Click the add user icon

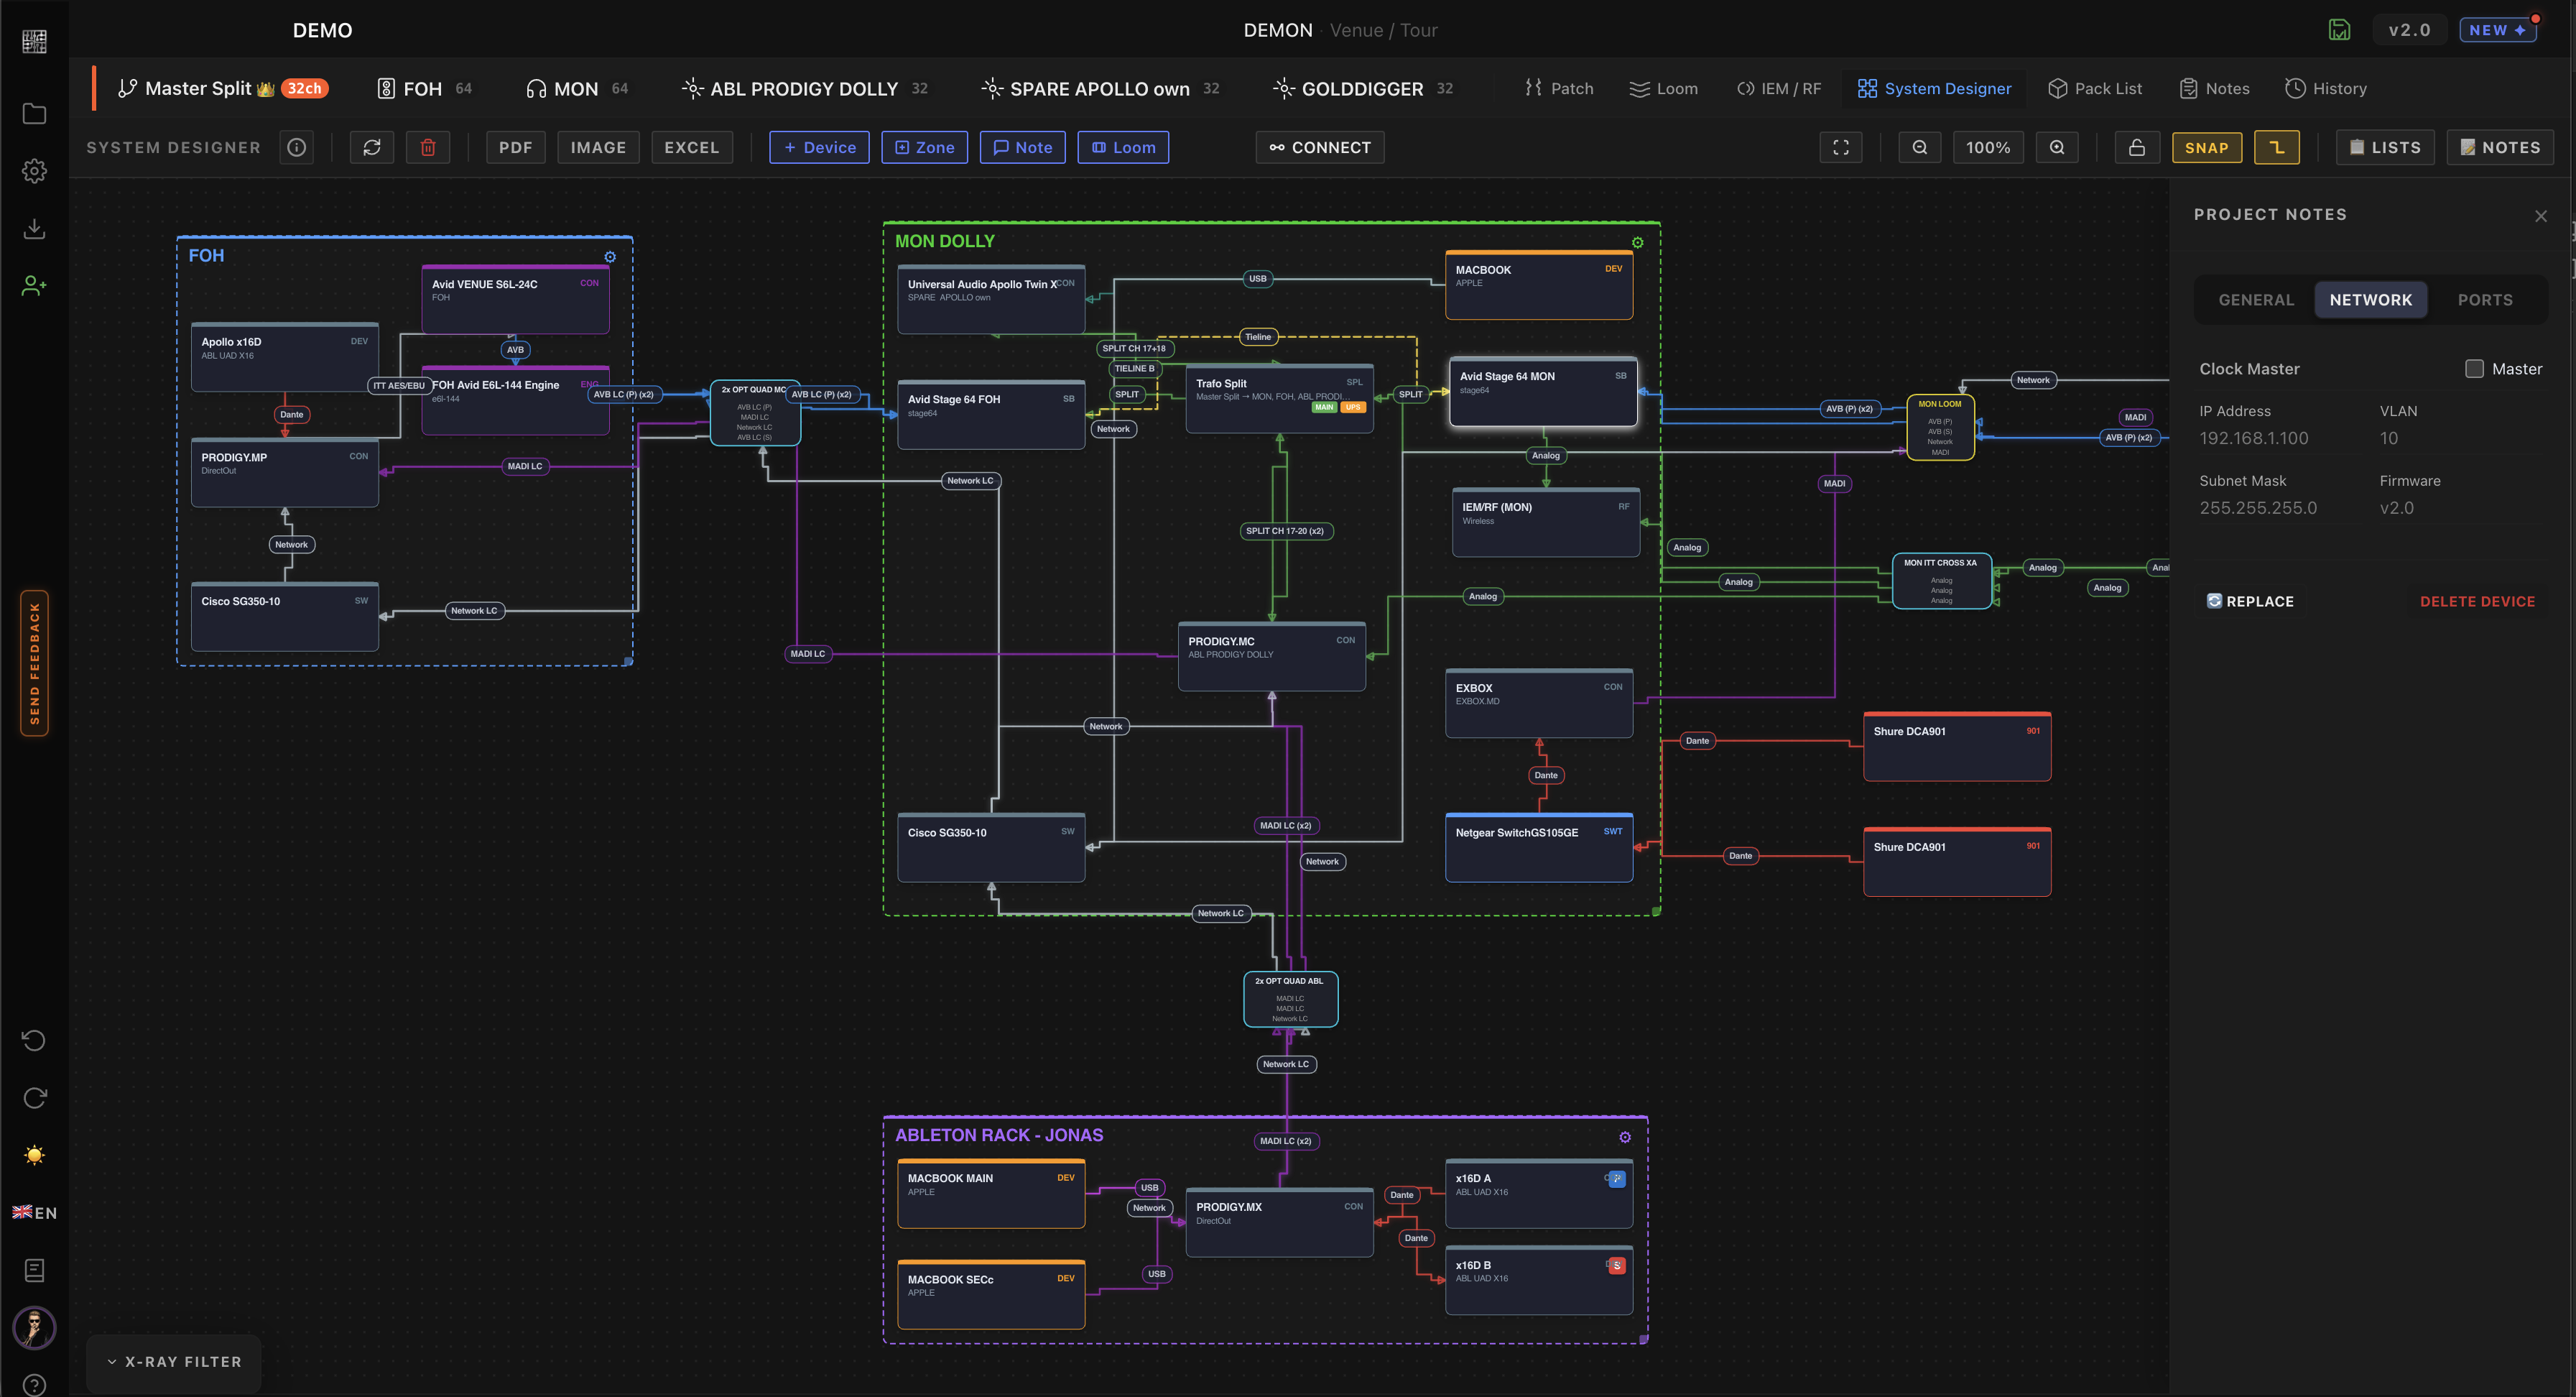click(x=34, y=286)
